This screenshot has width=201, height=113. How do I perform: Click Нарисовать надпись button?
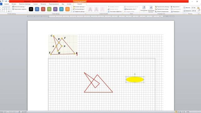coord(19,9)
